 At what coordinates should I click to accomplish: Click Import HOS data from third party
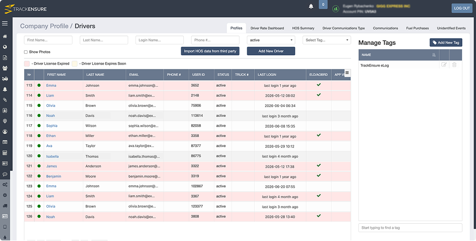pos(210,51)
